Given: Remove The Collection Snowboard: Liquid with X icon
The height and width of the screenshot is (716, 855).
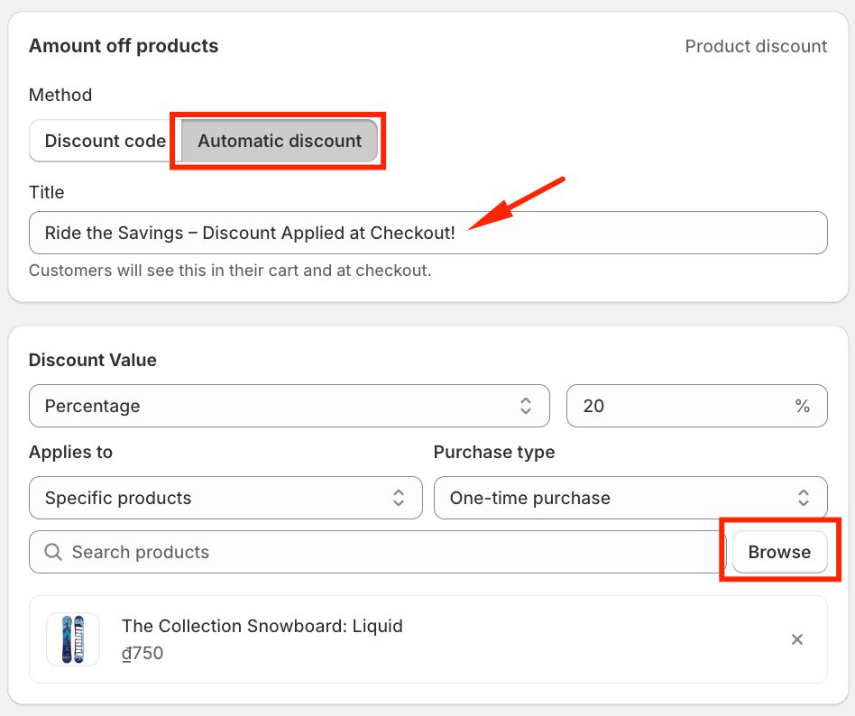Looking at the screenshot, I should [x=796, y=639].
